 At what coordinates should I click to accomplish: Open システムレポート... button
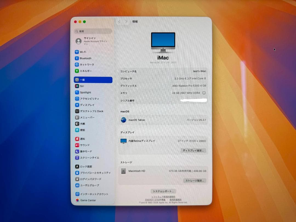tap(163, 191)
